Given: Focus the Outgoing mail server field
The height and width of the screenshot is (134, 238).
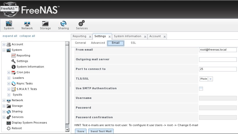Looking at the screenshot, I should [x=218, y=59].
